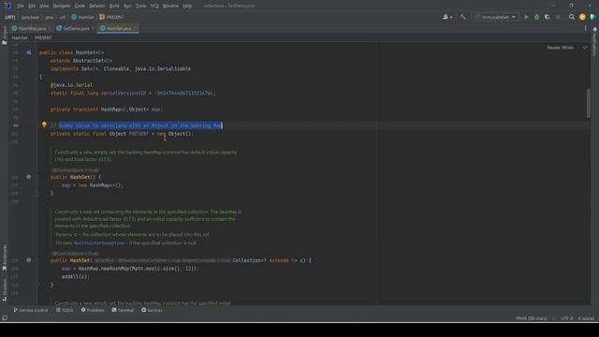Click the gutter marker beside class HashSet

pos(29,52)
